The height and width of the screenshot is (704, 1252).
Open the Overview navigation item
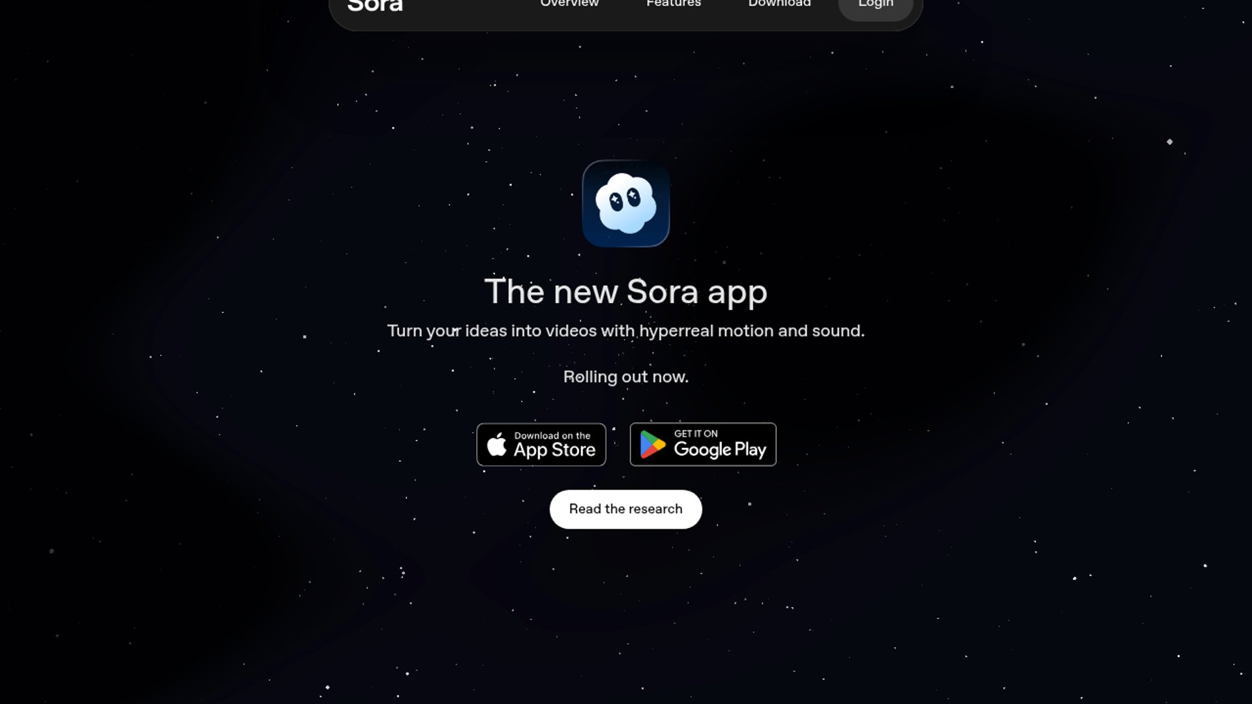[x=569, y=3]
